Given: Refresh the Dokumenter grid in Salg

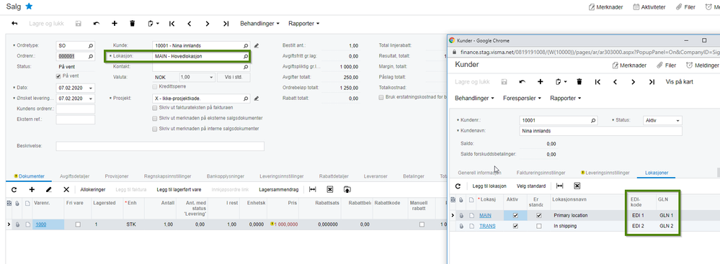Looking at the screenshot, I should tap(14, 189).
